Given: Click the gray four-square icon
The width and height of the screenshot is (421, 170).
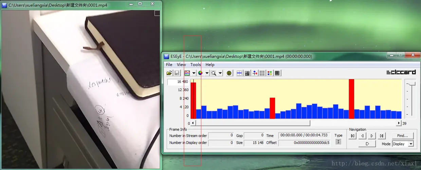Looking at the screenshot, I should pyautogui.click(x=262, y=73).
